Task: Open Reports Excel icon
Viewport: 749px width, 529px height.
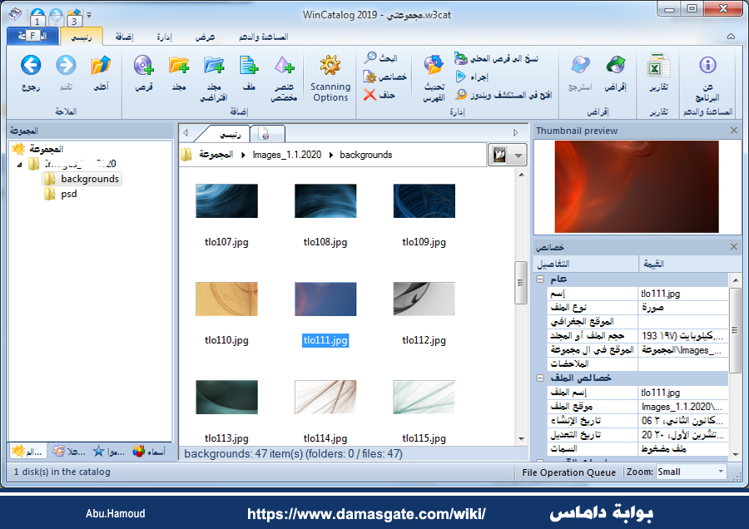Action: [658, 66]
